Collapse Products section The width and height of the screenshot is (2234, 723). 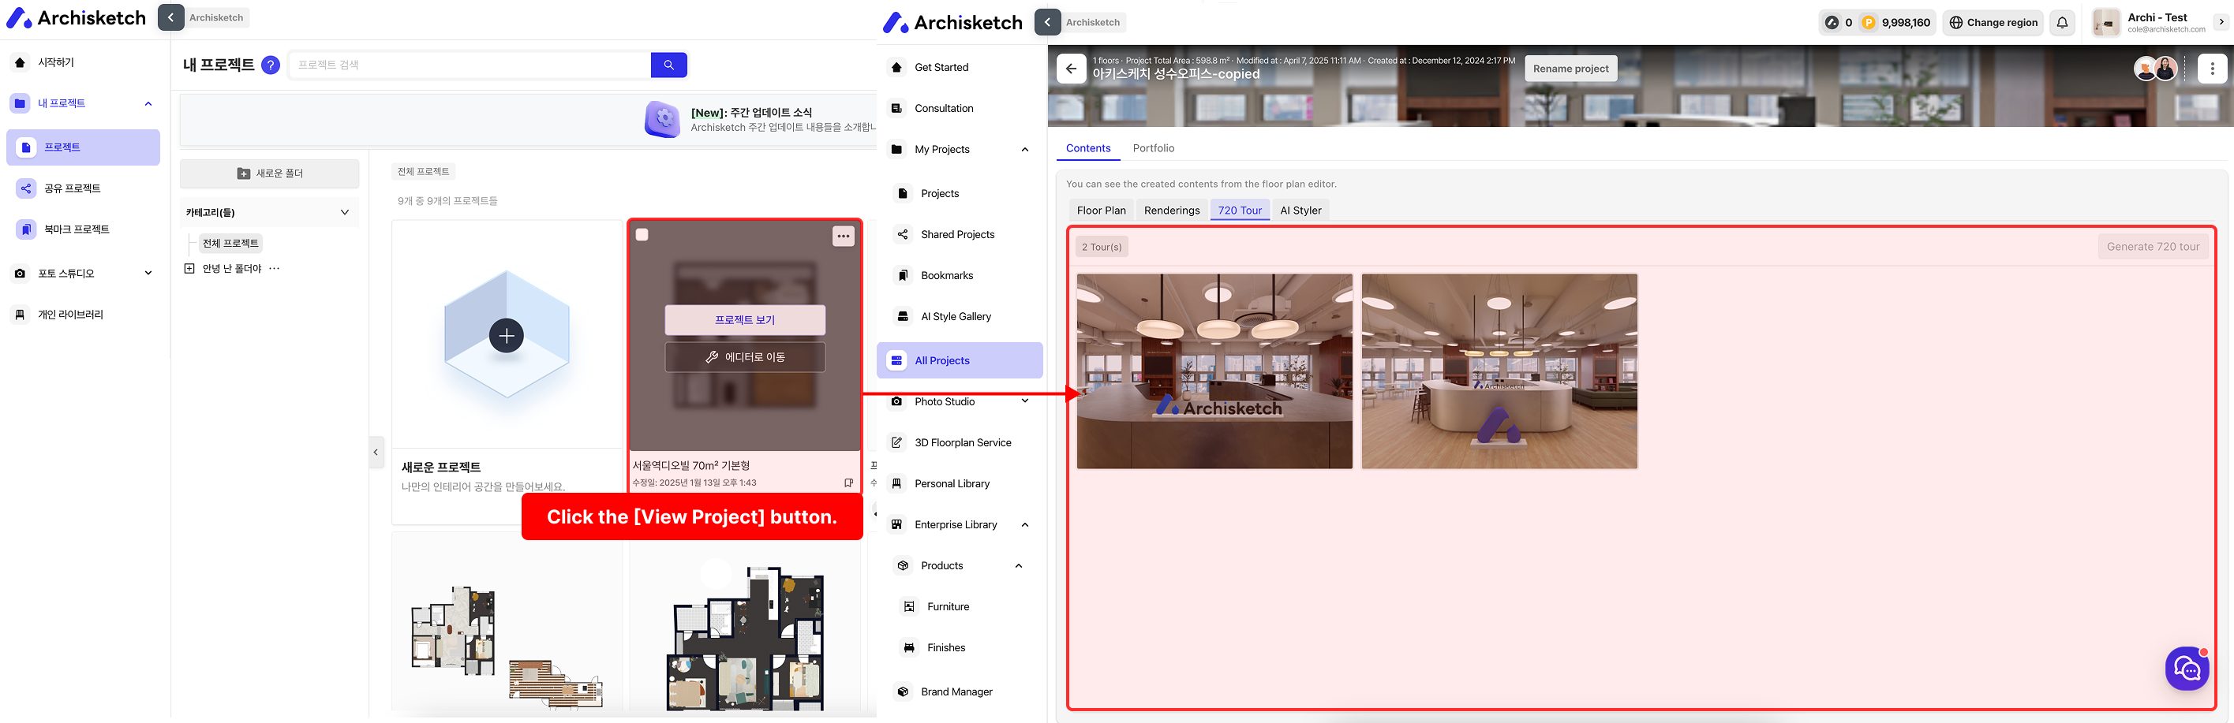point(1019,566)
